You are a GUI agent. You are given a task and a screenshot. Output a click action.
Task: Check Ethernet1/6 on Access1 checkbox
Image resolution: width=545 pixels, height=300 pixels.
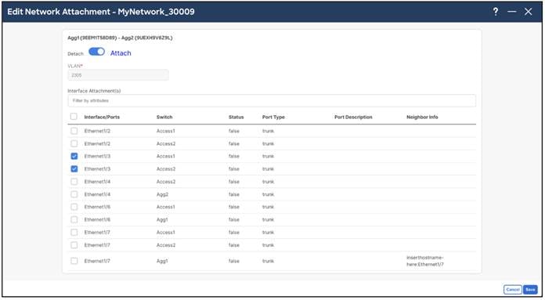(x=74, y=207)
